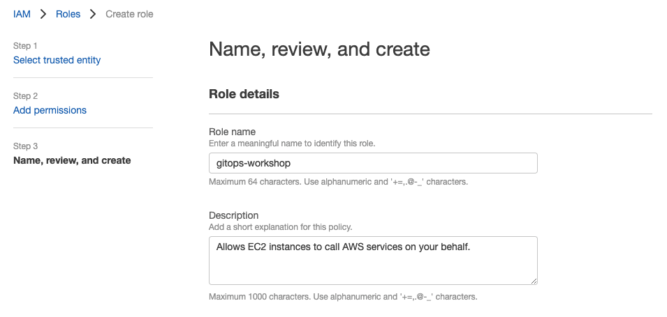Click the Create role breadcrumb text
Image resolution: width=667 pixels, height=317 pixels.
129,14
